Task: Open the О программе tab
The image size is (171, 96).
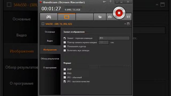Action: 50,67
